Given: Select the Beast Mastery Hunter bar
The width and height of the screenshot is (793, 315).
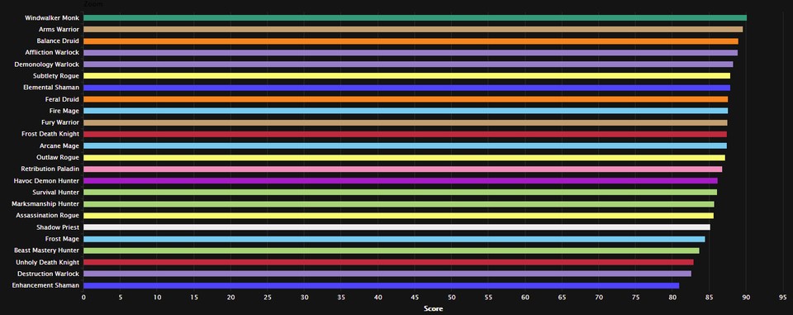Looking at the screenshot, I should coord(392,251).
